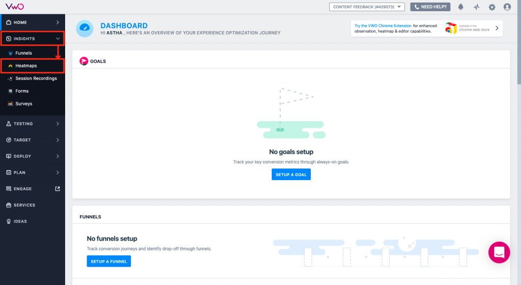Click the Testing flask icon
The image size is (521, 285).
9,124
